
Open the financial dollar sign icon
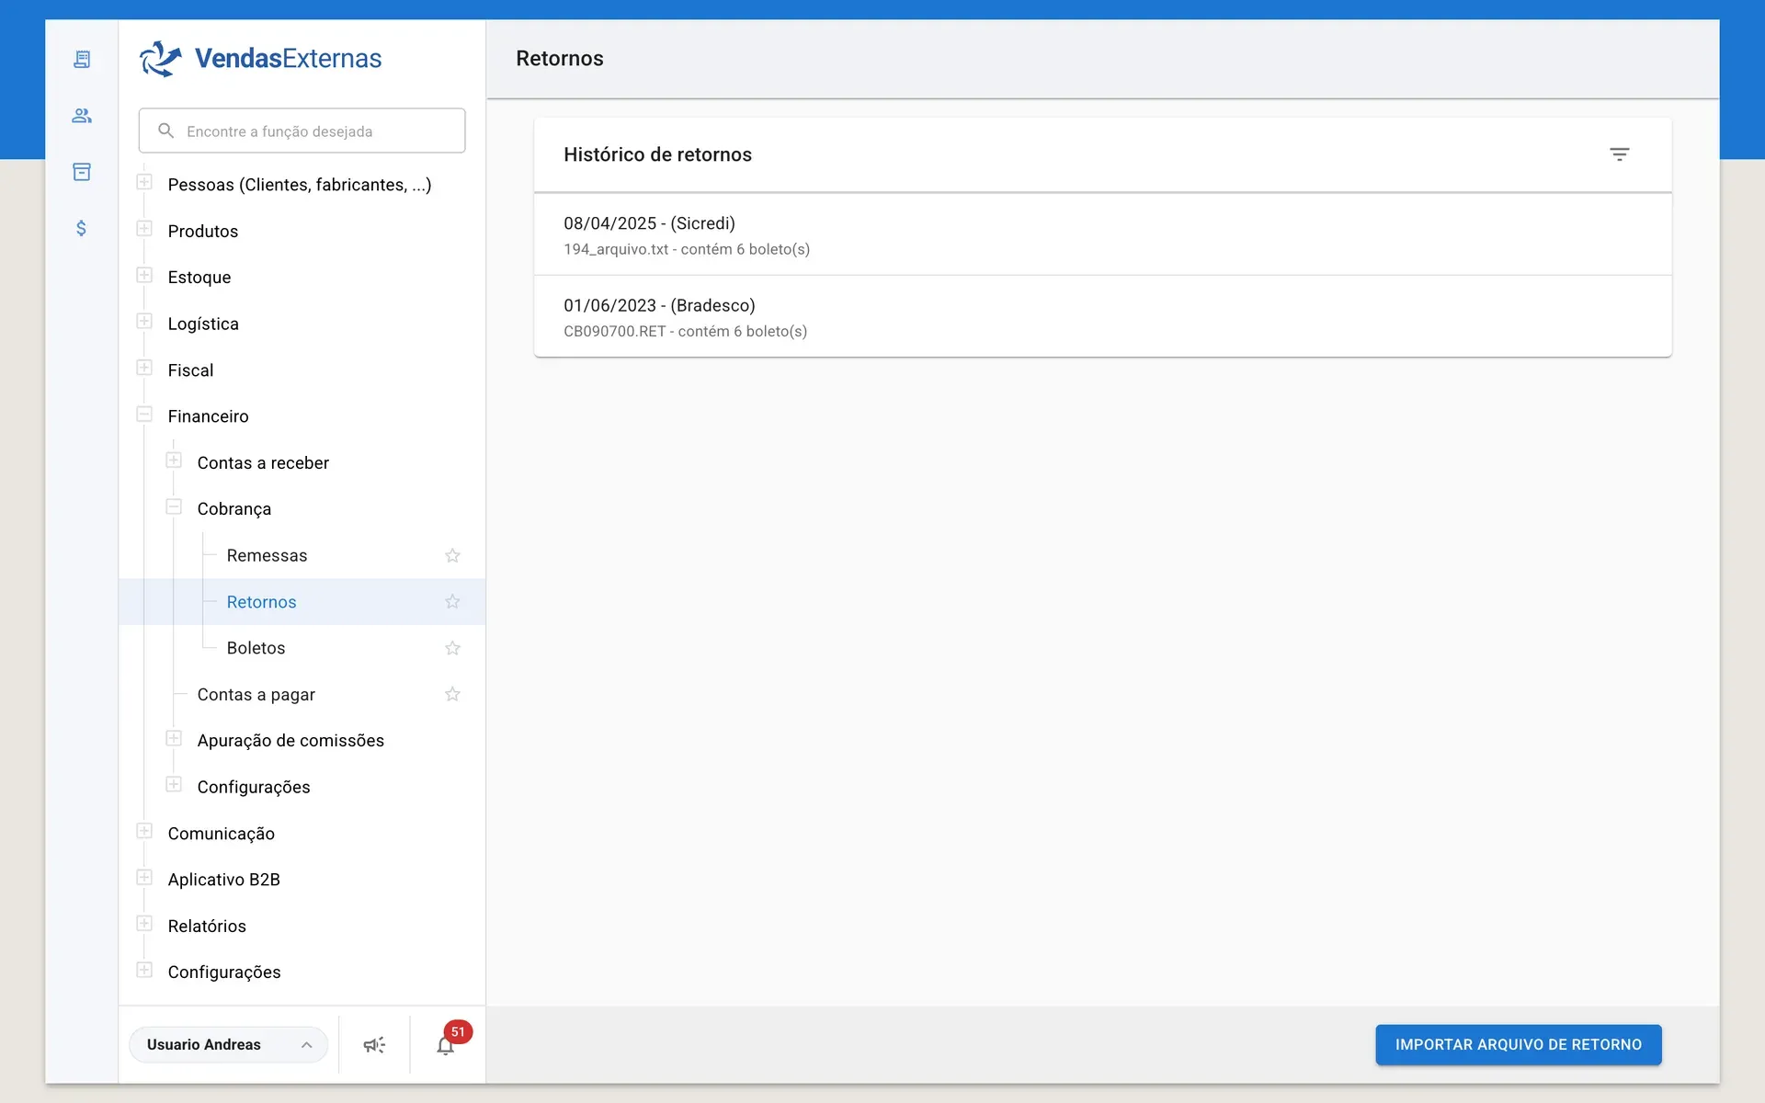[82, 228]
